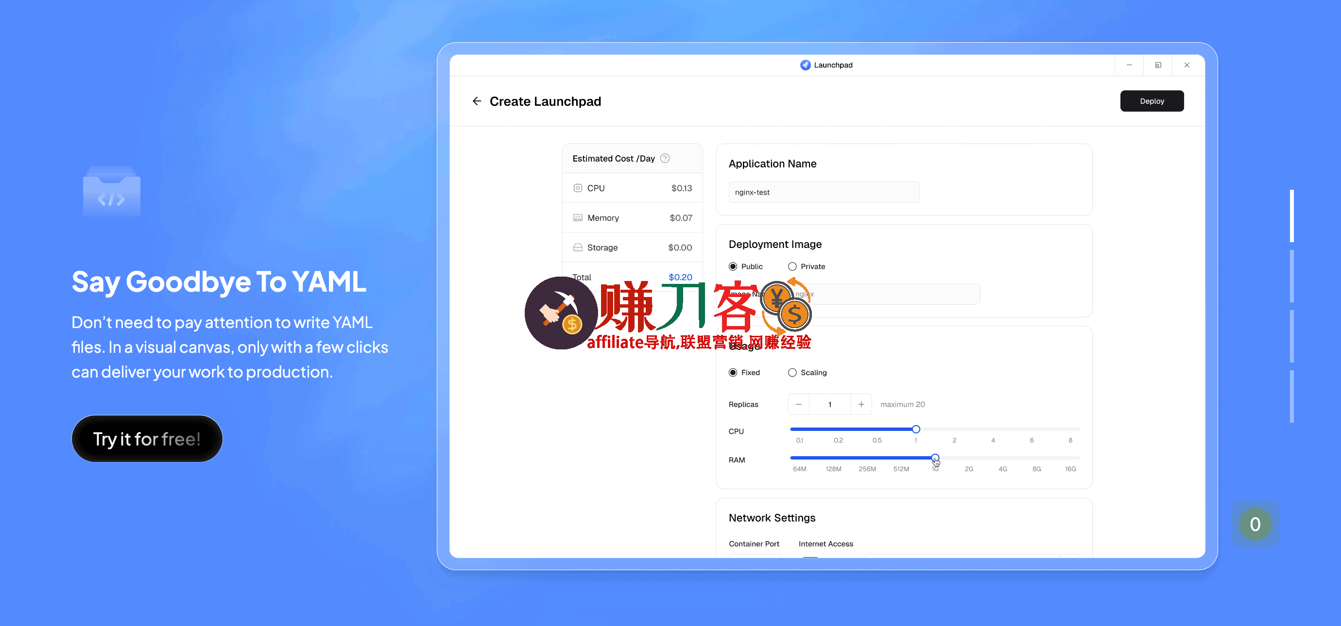Image resolution: width=1341 pixels, height=626 pixels.
Task: Increase replicas with the plus button
Action: (861, 405)
